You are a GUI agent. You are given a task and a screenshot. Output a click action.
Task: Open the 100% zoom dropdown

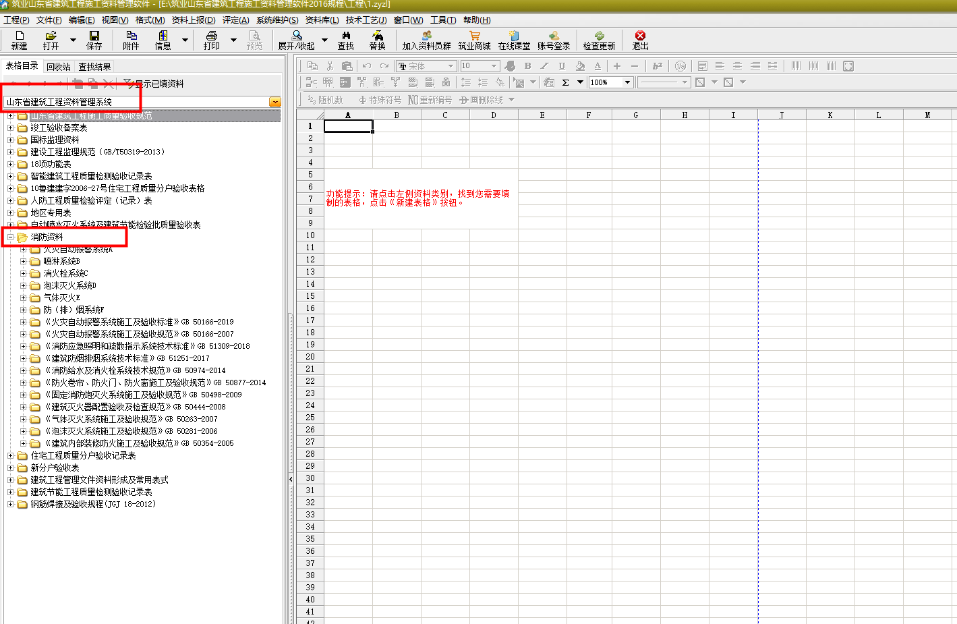[x=627, y=82]
